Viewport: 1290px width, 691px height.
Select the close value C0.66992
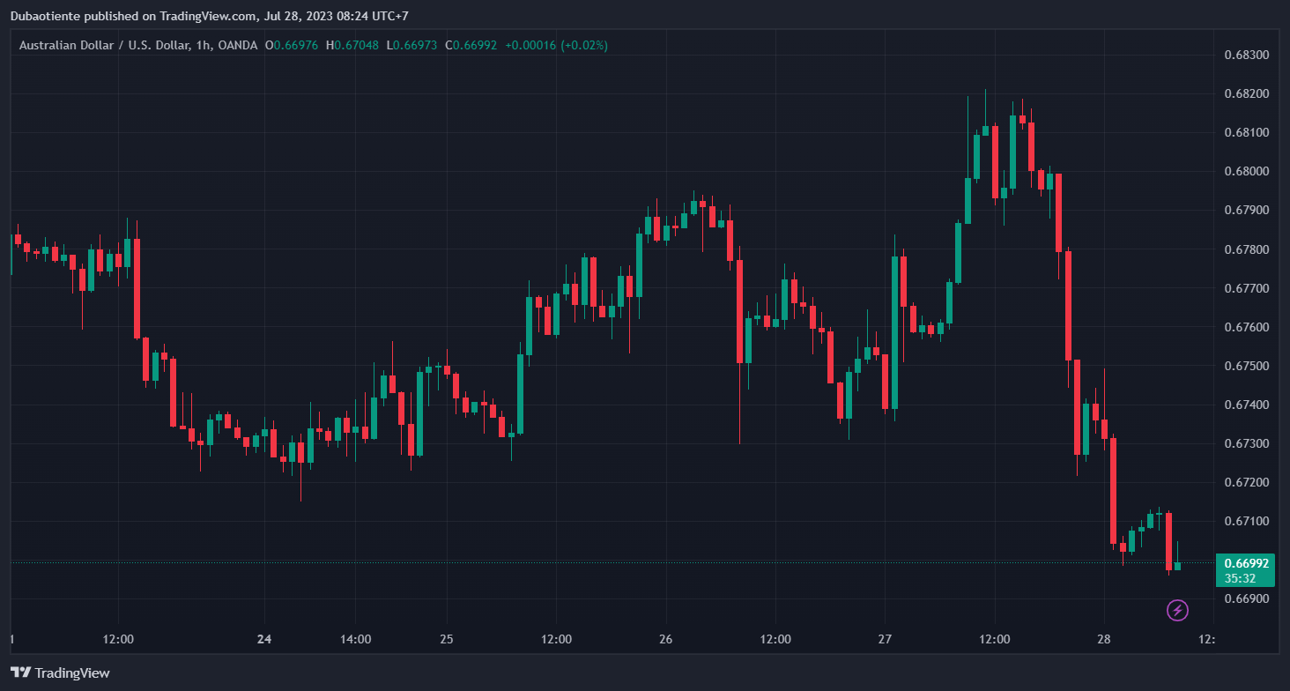[471, 45]
